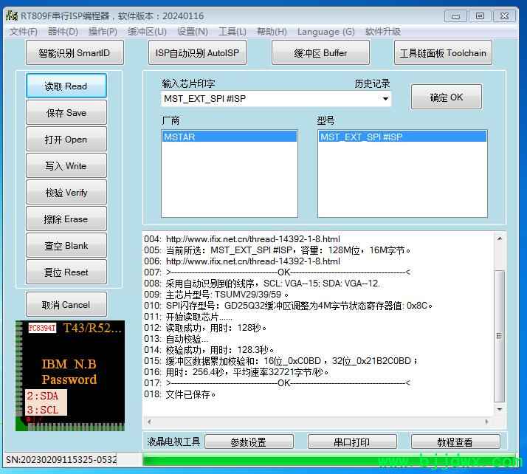The image size is (527, 474).
Task: Select MSTAR in the vendor list
Action: (229, 137)
